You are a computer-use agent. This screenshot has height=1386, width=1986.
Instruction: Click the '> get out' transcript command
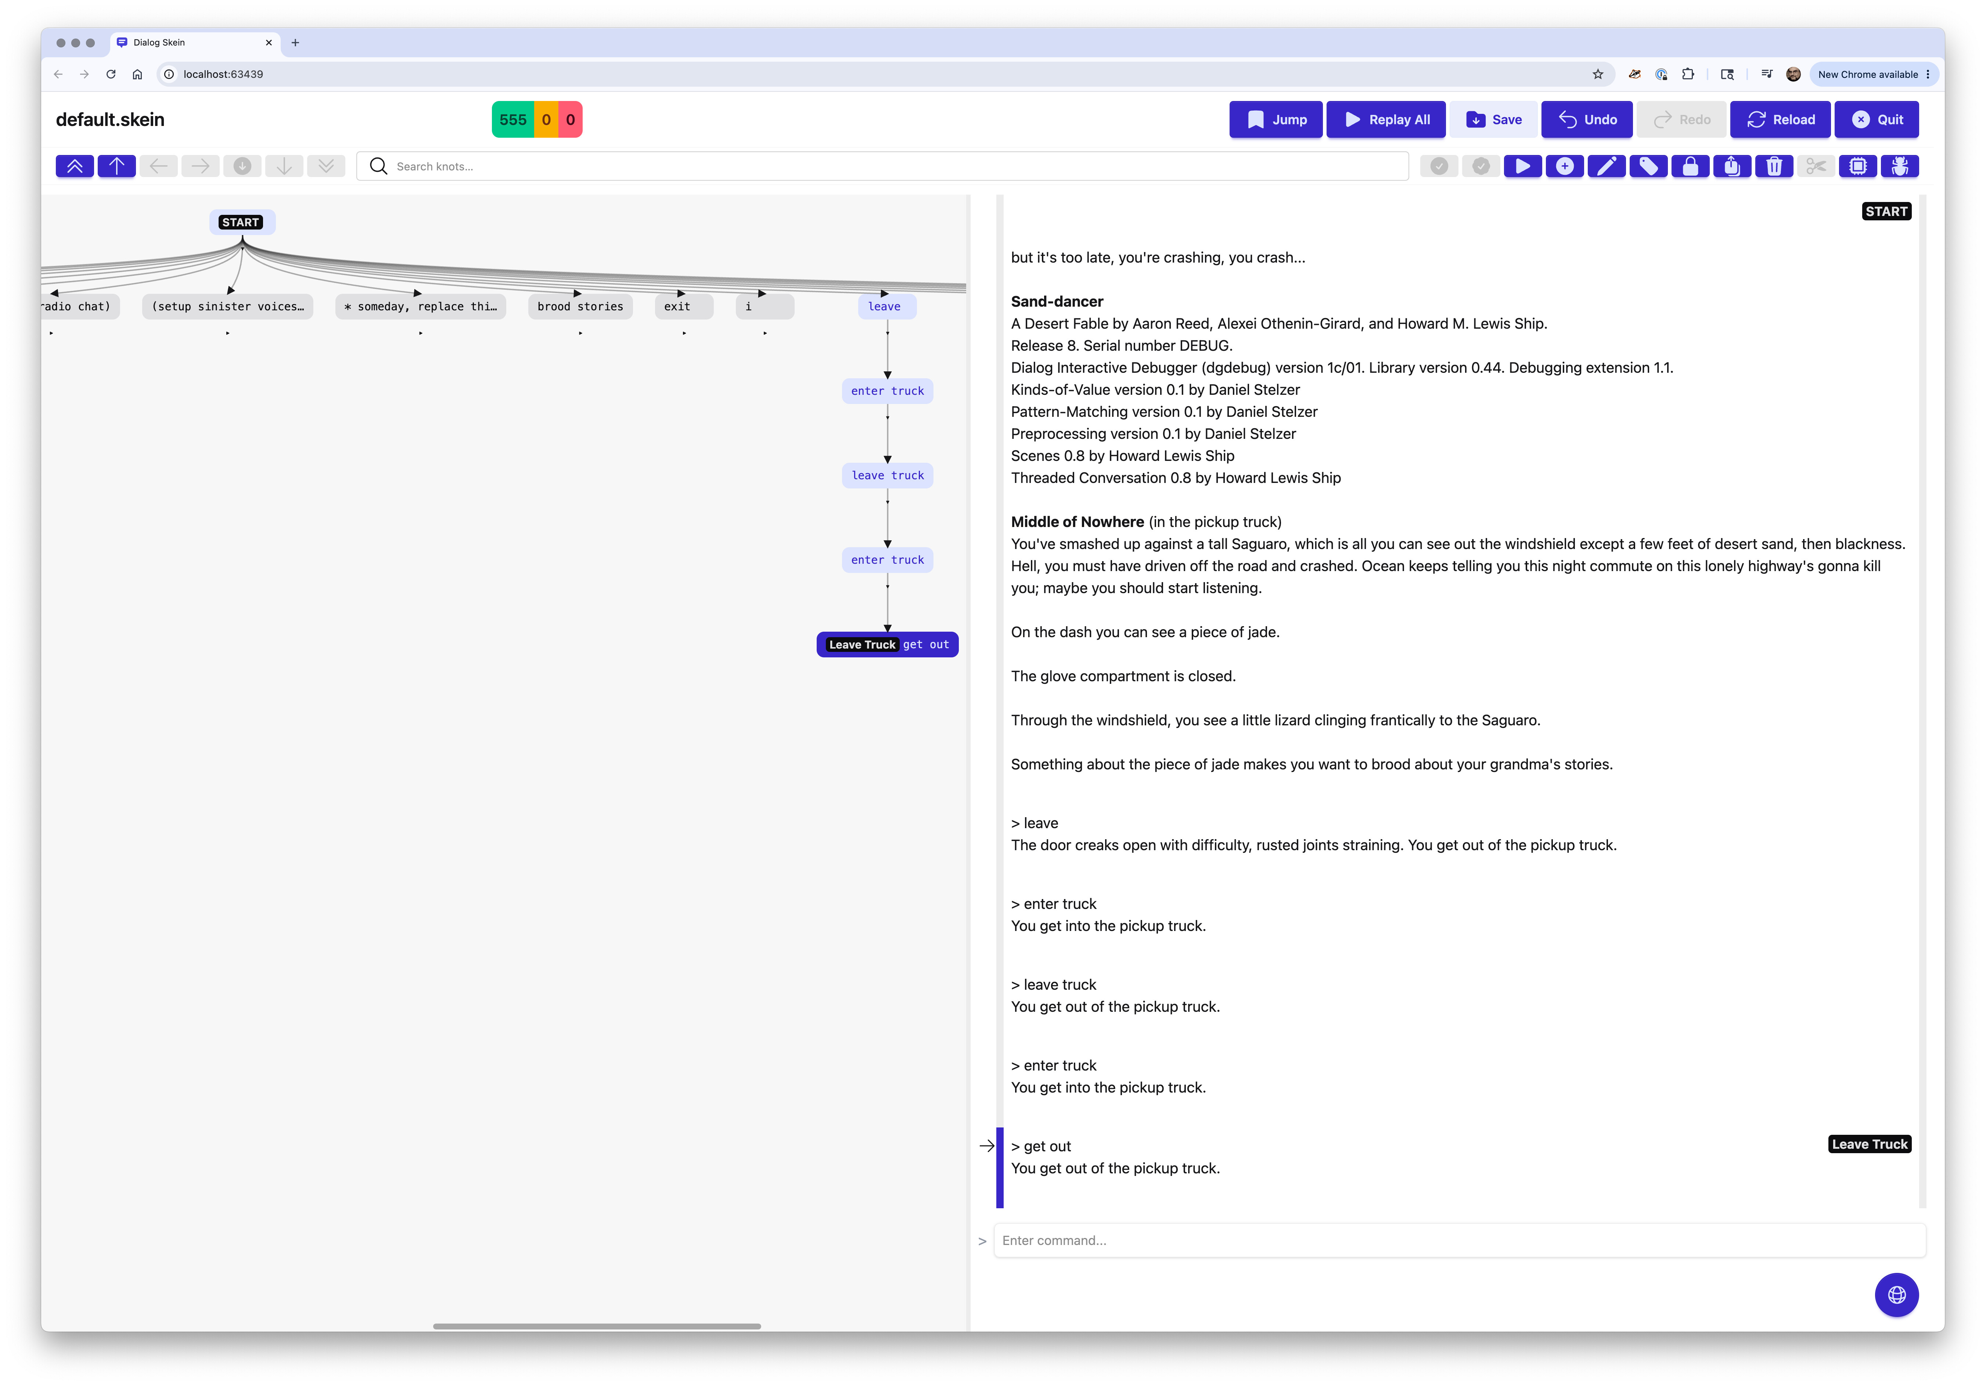point(1041,1147)
